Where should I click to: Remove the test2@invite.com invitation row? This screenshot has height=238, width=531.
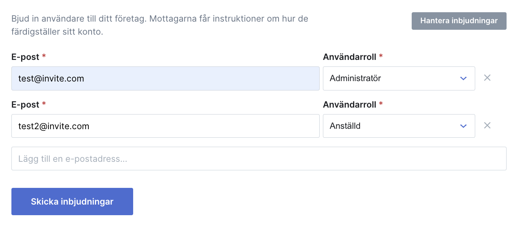coord(487,126)
